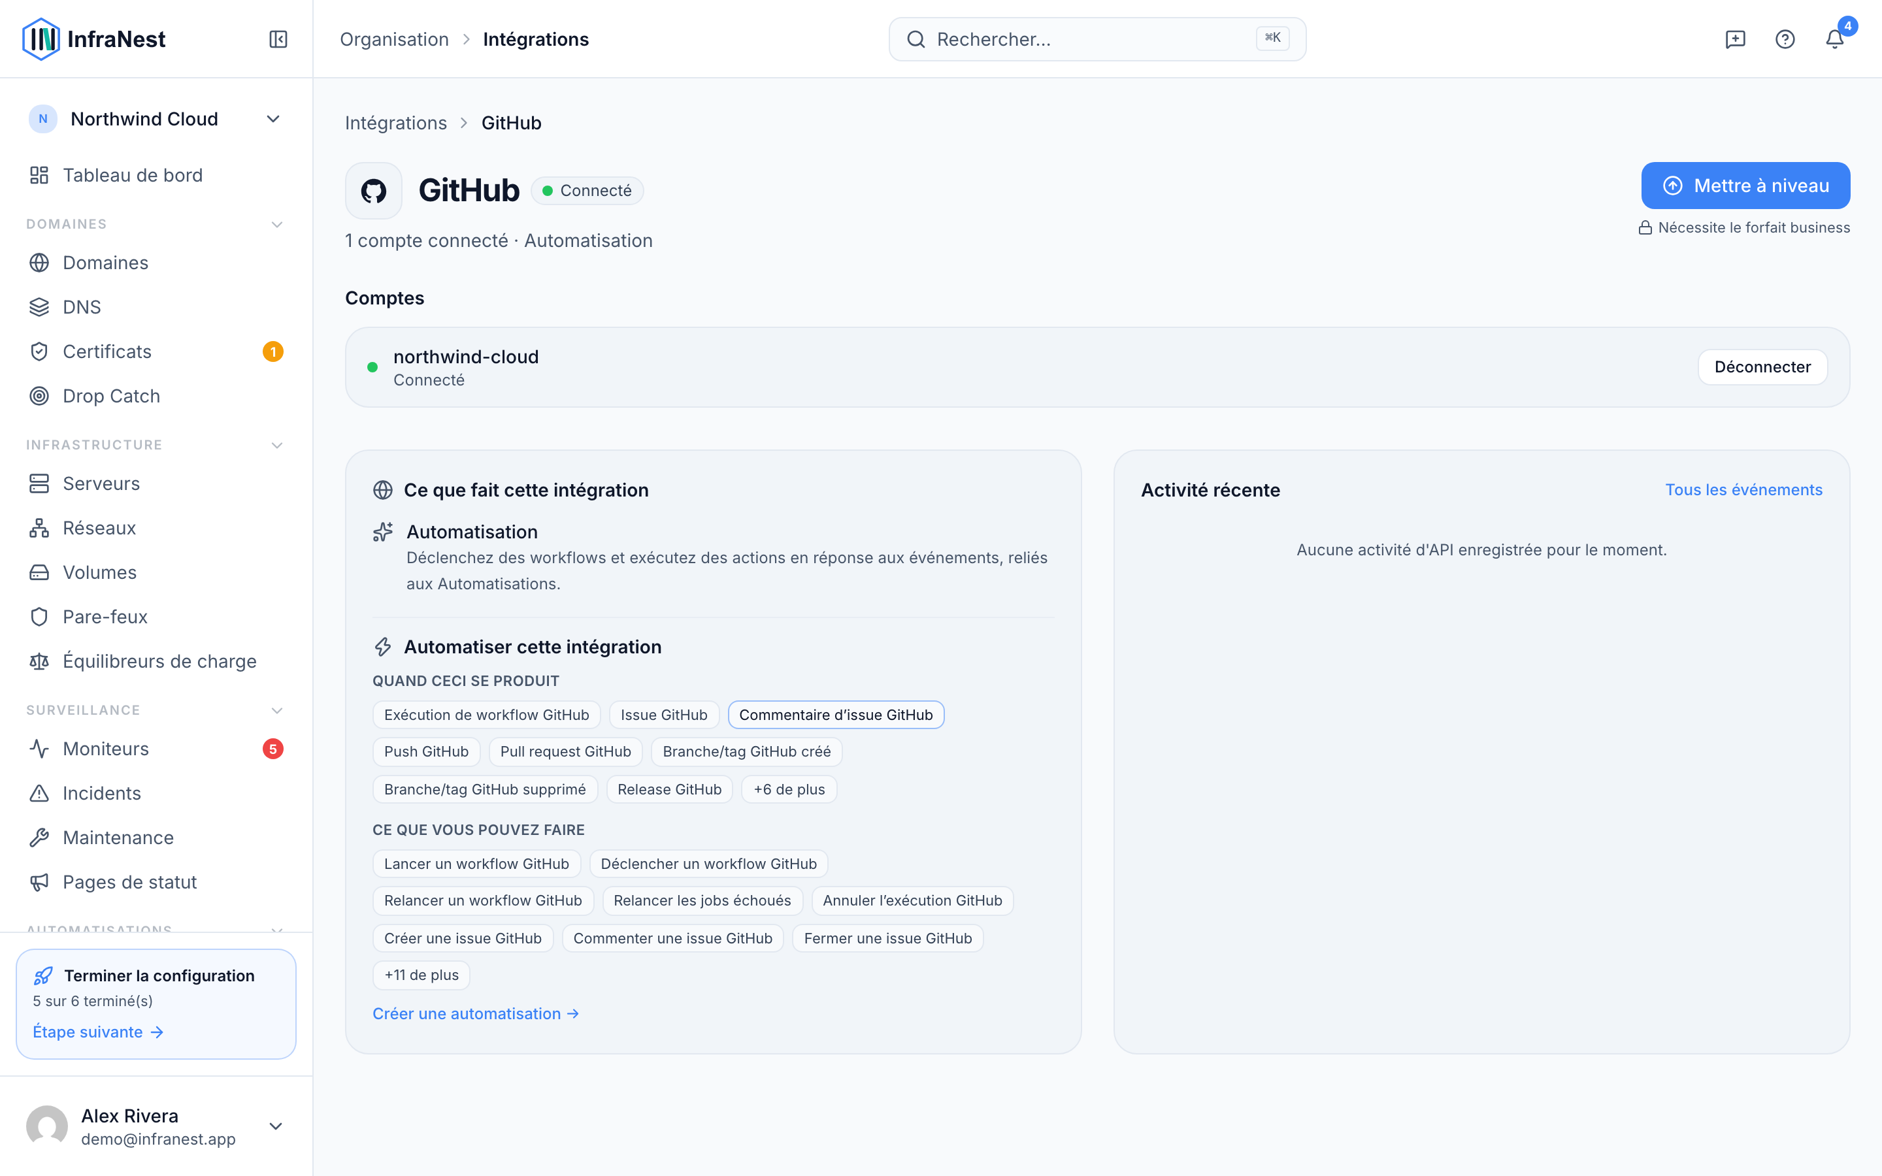Click the Volumes drive icon
Viewport: 1882px width, 1176px height.
(x=39, y=572)
